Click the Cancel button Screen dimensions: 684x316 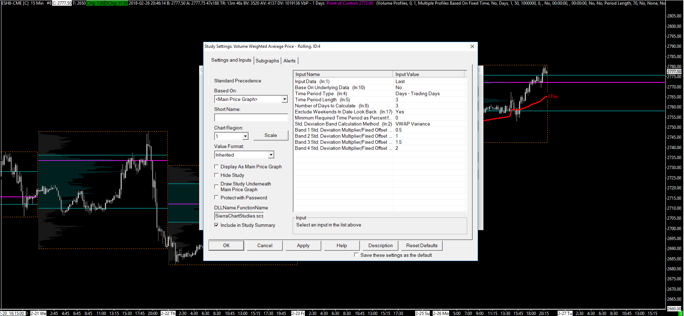coord(265,245)
